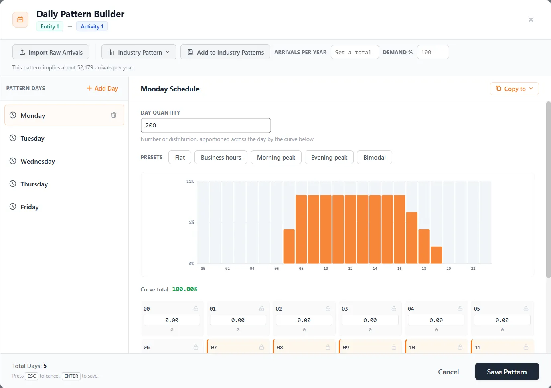Toggle the lock for hour 00
551x388 pixels.
(196, 309)
